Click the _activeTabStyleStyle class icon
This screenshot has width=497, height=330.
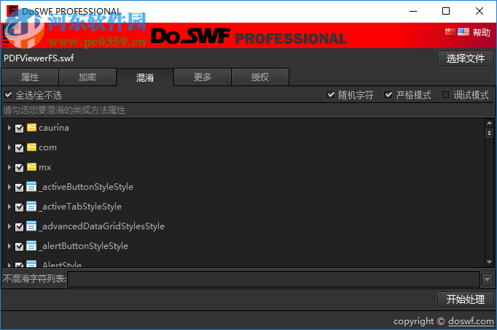pos(31,207)
